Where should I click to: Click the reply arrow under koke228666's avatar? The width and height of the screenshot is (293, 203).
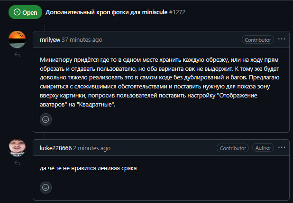click(x=18, y=164)
